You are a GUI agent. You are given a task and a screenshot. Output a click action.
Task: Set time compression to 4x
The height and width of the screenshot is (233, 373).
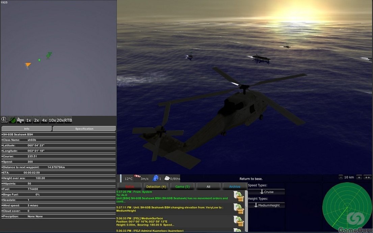click(x=44, y=120)
